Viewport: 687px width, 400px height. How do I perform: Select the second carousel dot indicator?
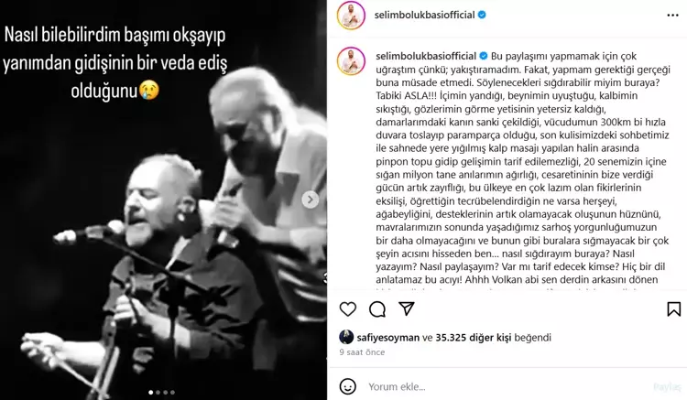(x=158, y=393)
